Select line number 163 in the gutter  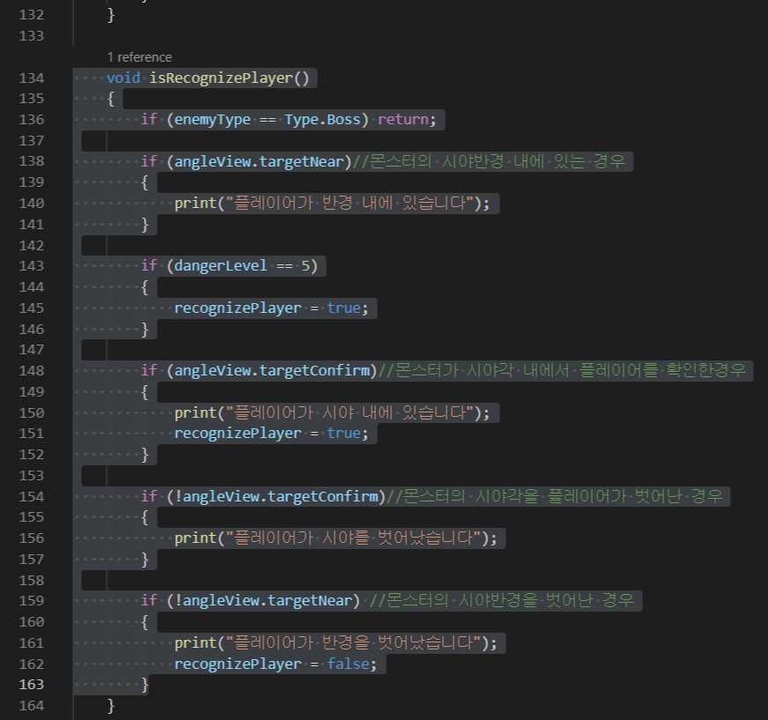[x=32, y=685]
